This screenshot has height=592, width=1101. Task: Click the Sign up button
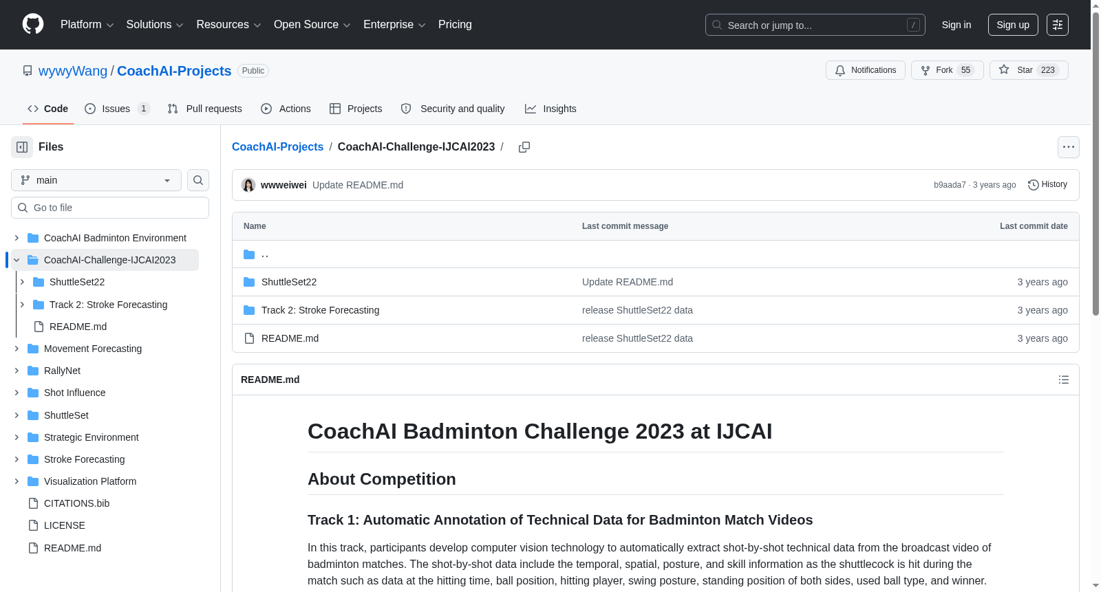[x=1013, y=25]
